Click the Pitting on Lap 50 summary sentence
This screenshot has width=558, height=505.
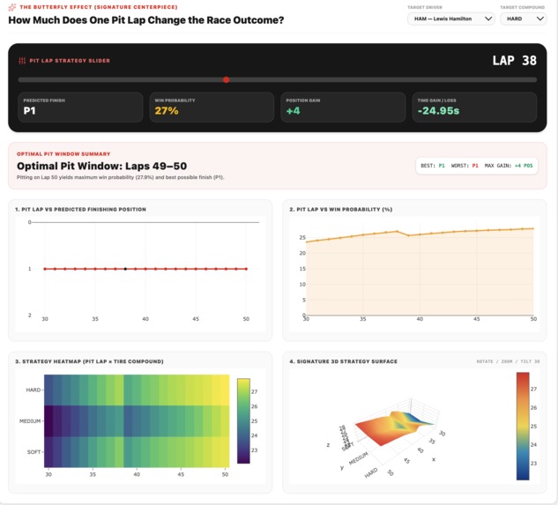tap(120, 177)
